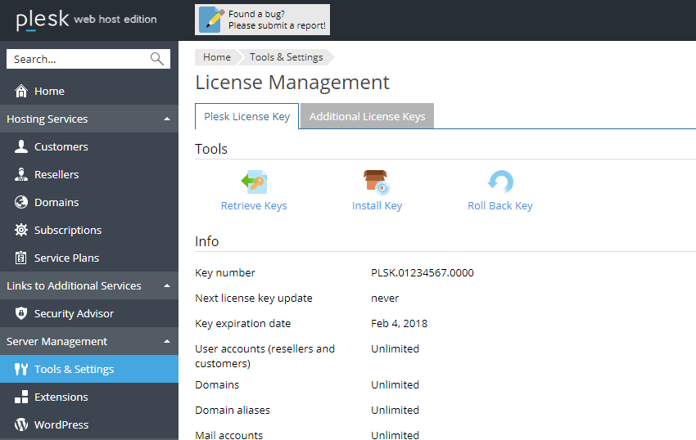Submit a bug report banner text

277,20
